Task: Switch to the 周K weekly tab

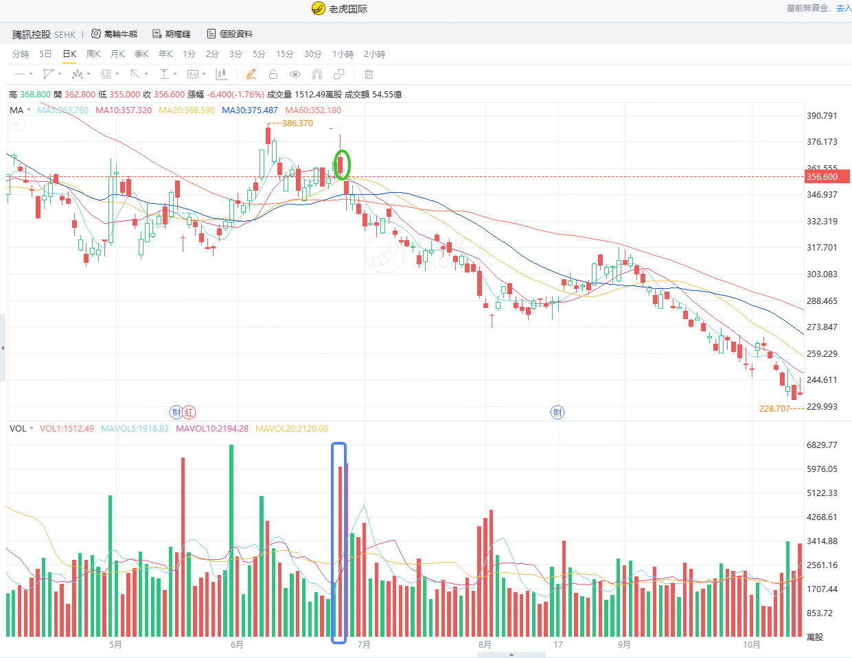Action: click(x=93, y=54)
